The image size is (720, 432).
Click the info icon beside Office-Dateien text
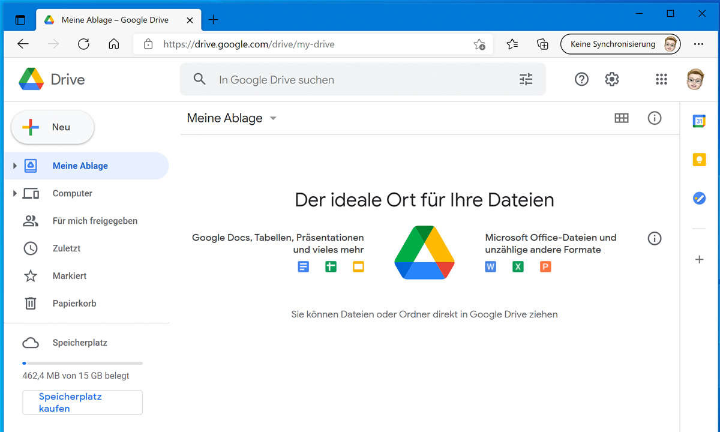point(655,238)
